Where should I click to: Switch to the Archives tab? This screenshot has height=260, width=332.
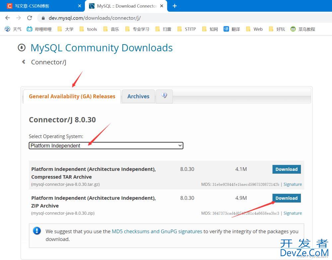[138, 96]
